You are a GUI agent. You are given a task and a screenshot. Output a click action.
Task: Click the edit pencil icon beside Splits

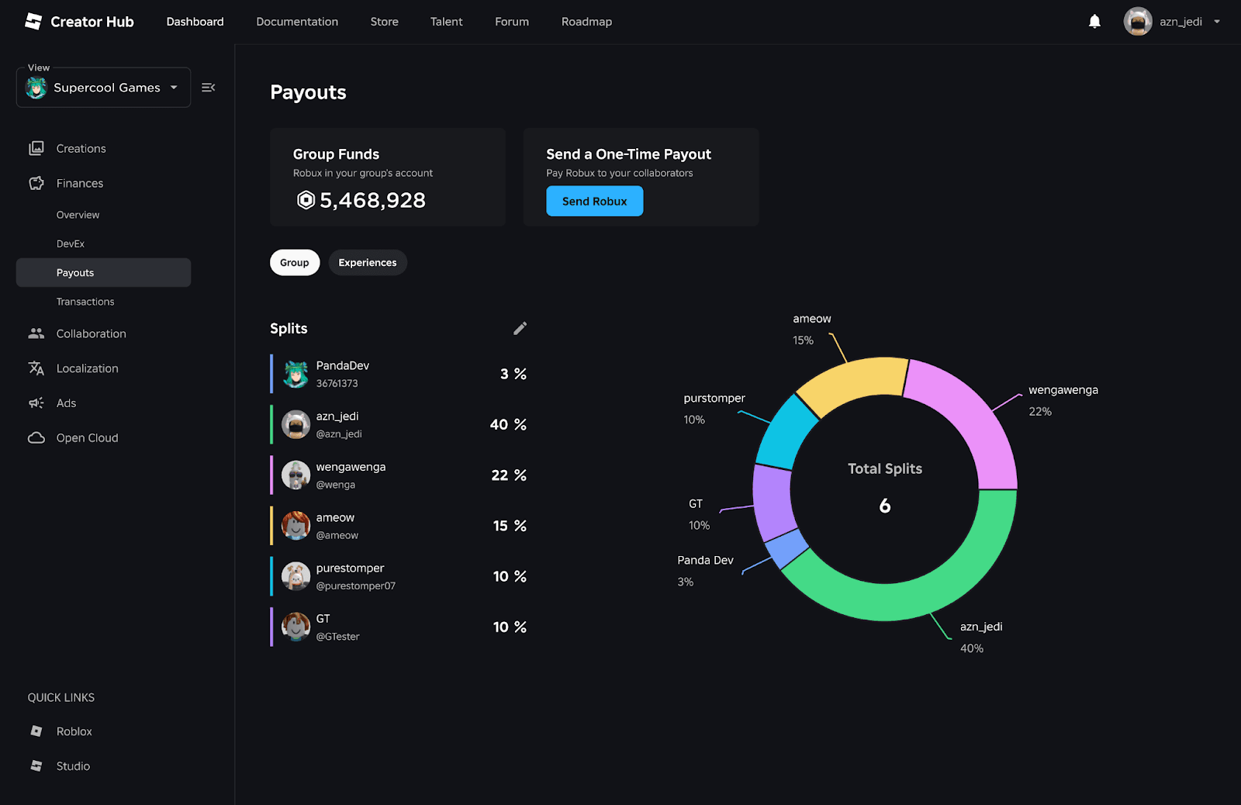point(520,329)
